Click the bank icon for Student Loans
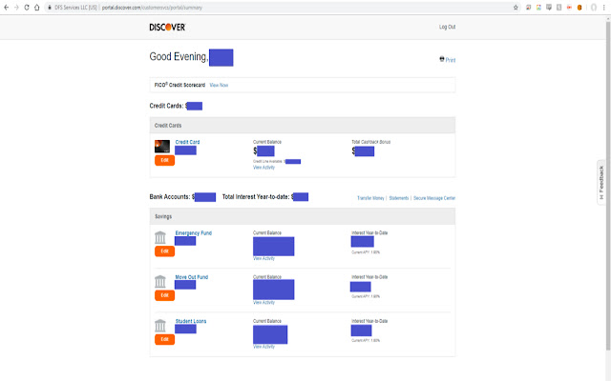This screenshot has width=611, height=381. pyautogui.click(x=160, y=326)
